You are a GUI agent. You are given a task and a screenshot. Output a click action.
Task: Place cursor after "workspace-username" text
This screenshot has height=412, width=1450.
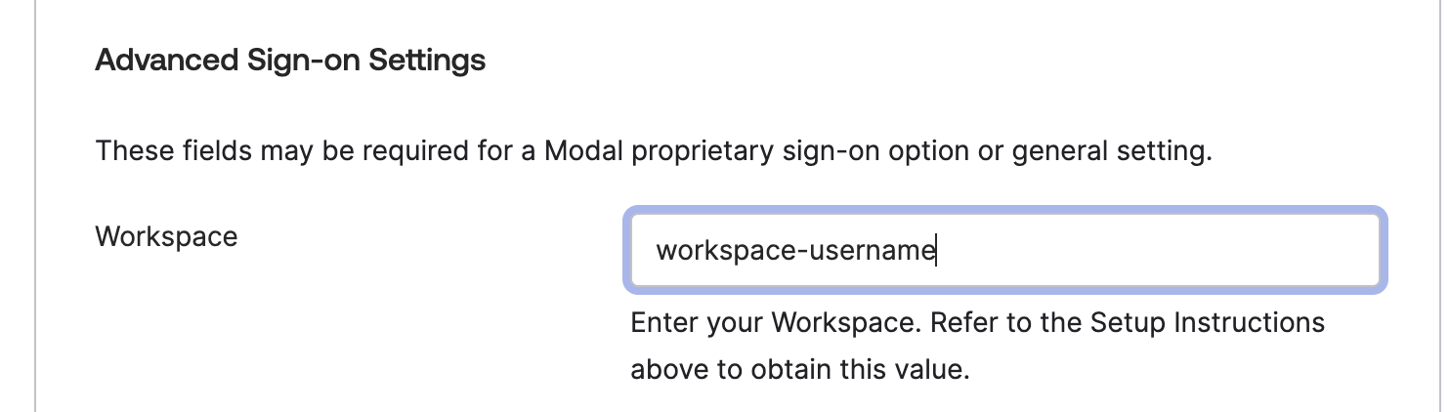point(936,251)
